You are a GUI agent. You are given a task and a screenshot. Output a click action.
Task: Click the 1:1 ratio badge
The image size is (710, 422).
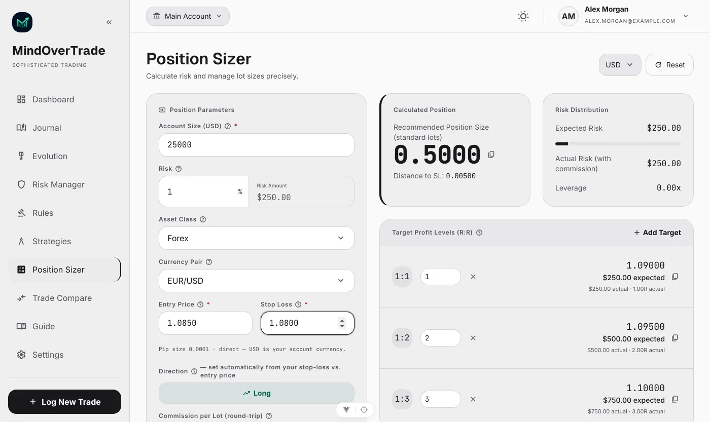402,277
